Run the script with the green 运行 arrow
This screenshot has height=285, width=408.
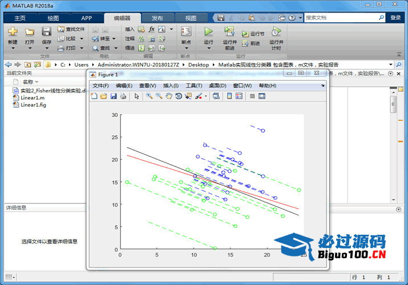pos(208,31)
